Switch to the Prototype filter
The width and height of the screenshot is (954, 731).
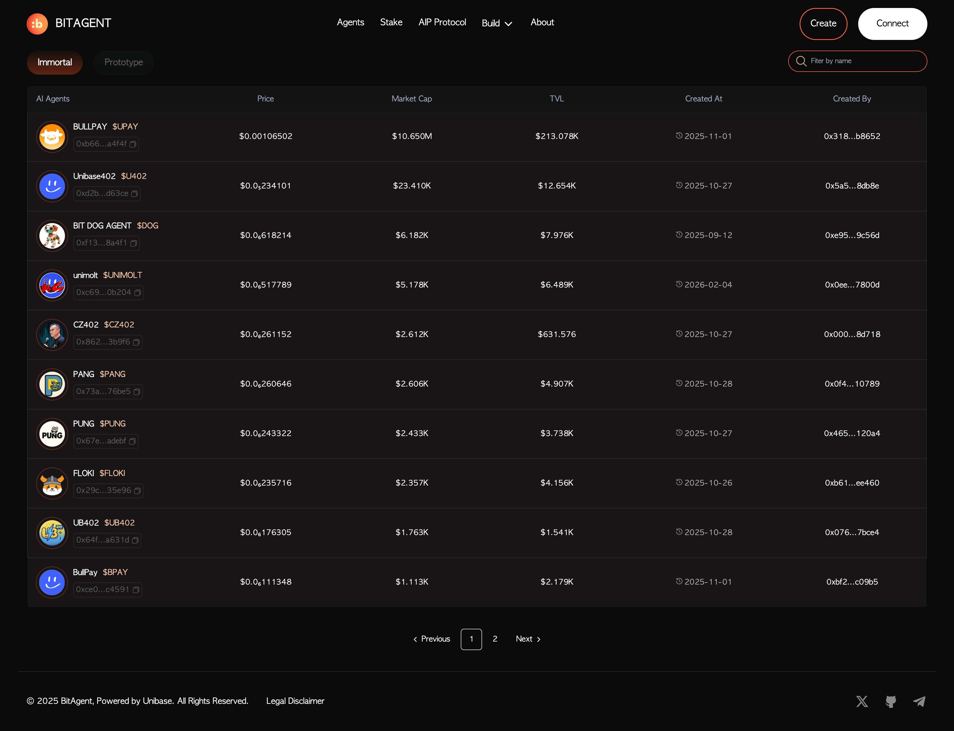click(x=124, y=62)
